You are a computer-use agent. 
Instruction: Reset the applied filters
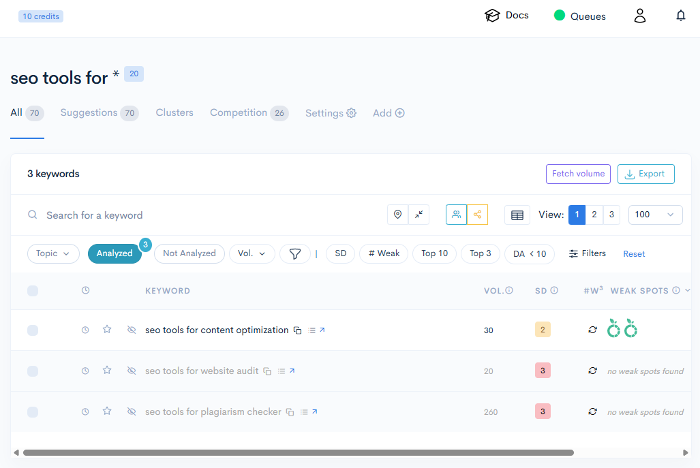click(634, 254)
